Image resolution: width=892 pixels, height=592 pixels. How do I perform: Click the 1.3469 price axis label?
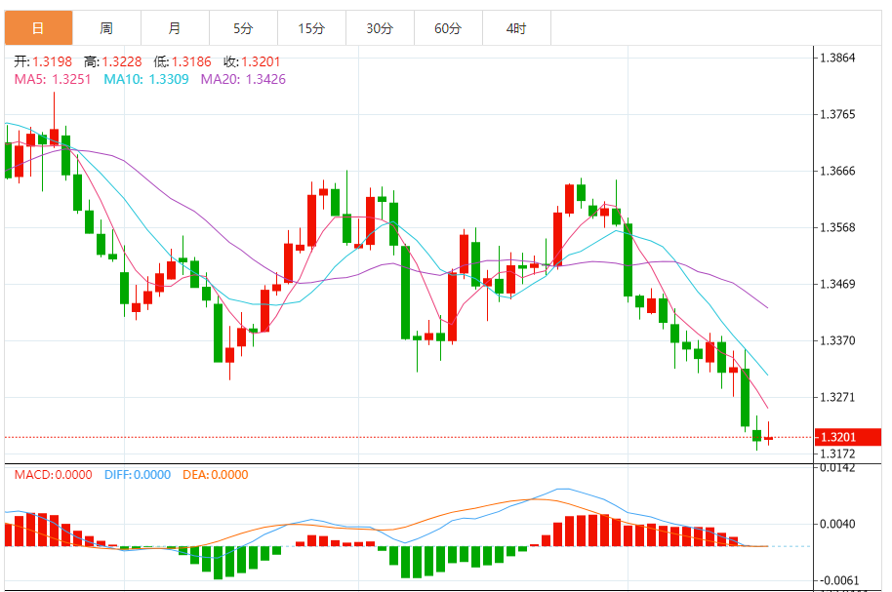click(x=837, y=284)
